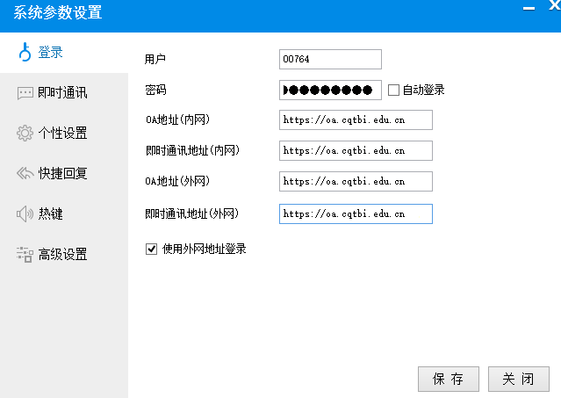Open the 高级设置 tab label
The width and height of the screenshot is (561, 398).
pos(62,255)
